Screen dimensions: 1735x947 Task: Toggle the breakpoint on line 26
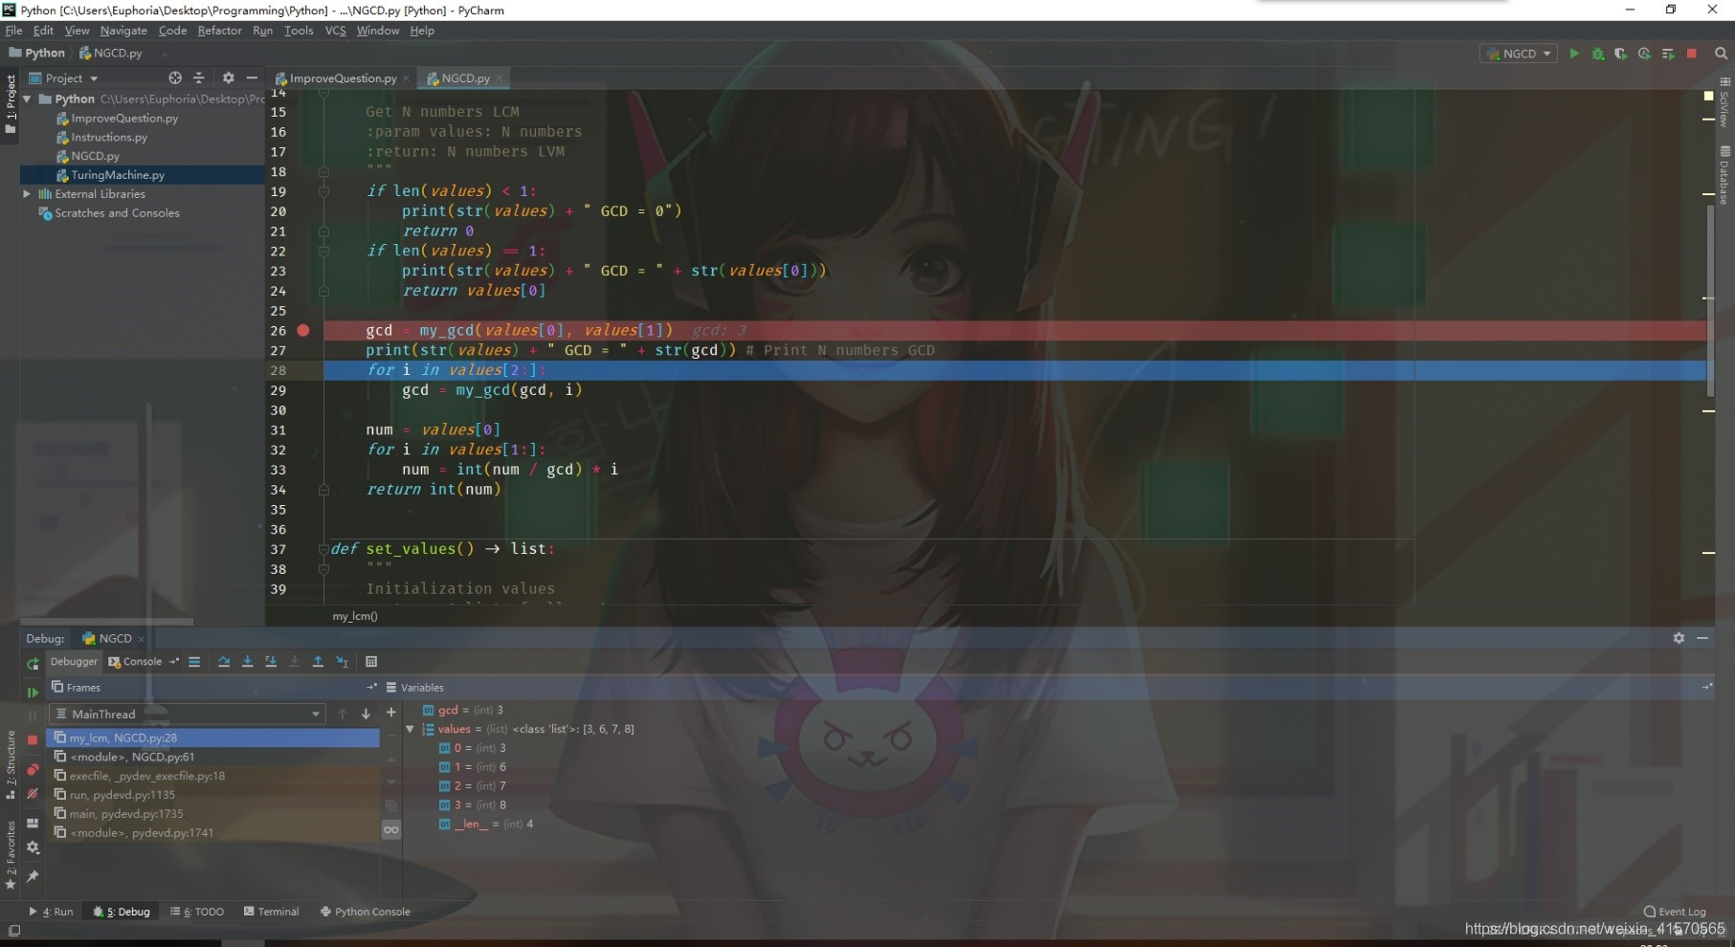click(x=303, y=330)
